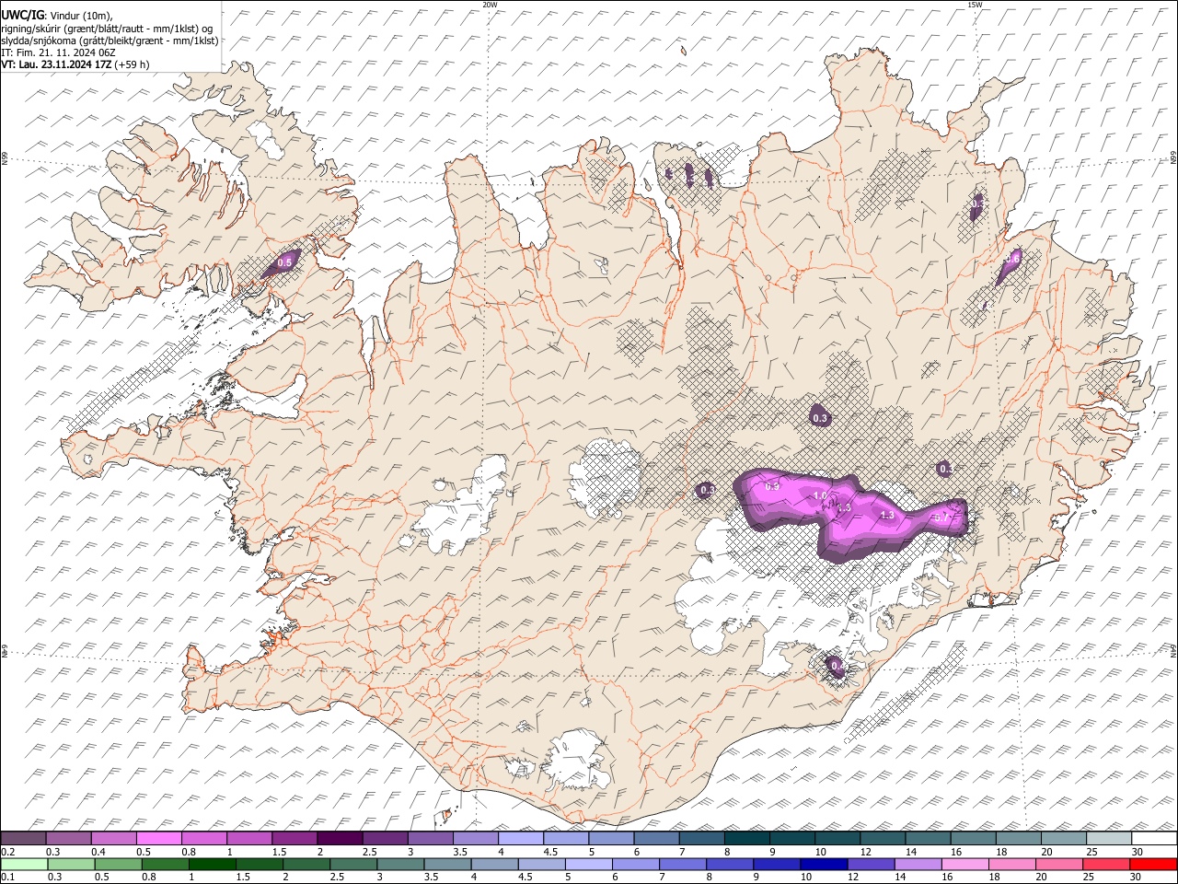The width and height of the screenshot is (1178, 884).
Task: Select the 1.0 label inside the magenta snow band
Action: click(820, 495)
